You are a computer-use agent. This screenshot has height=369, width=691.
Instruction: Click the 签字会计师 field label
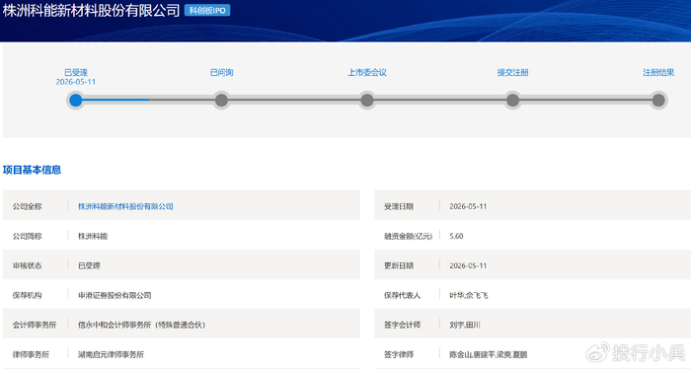(x=402, y=325)
